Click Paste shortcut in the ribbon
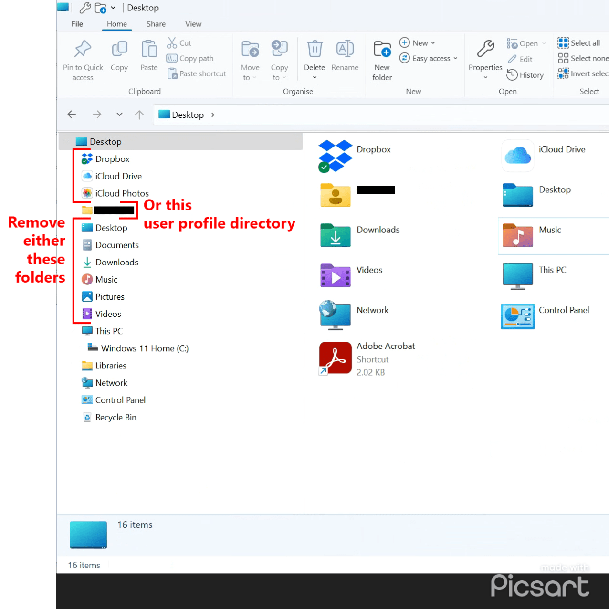The width and height of the screenshot is (609, 609). click(197, 73)
